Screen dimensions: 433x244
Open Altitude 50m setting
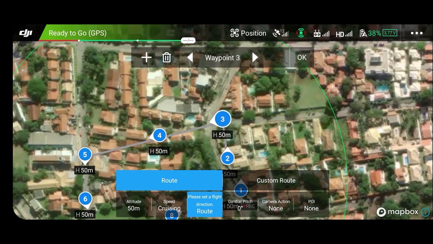(x=134, y=205)
